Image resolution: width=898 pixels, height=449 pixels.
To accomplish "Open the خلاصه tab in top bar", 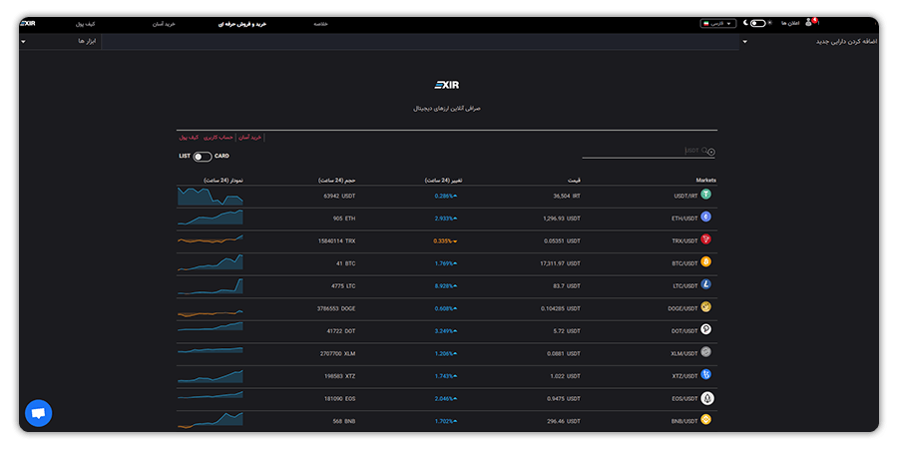I will [x=320, y=24].
